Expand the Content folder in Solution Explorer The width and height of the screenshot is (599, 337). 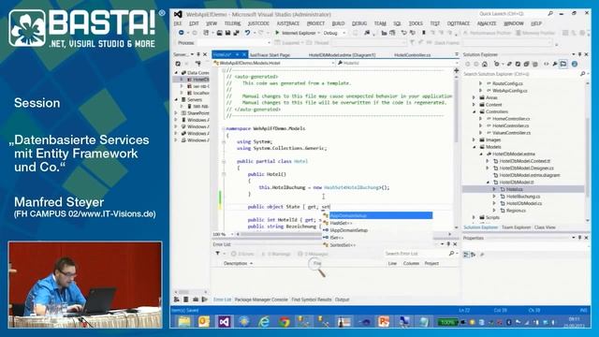(x=475, y=105)
